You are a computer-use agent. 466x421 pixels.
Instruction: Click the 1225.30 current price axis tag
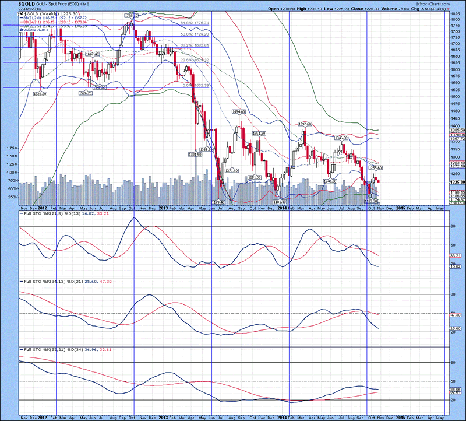457,182
